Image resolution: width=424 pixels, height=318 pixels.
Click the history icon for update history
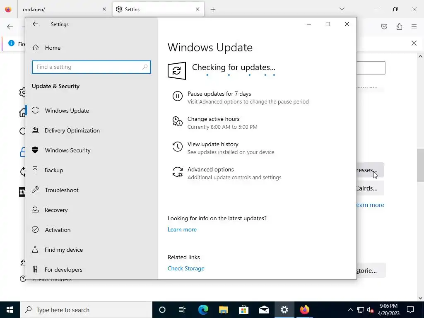(177, 147)
